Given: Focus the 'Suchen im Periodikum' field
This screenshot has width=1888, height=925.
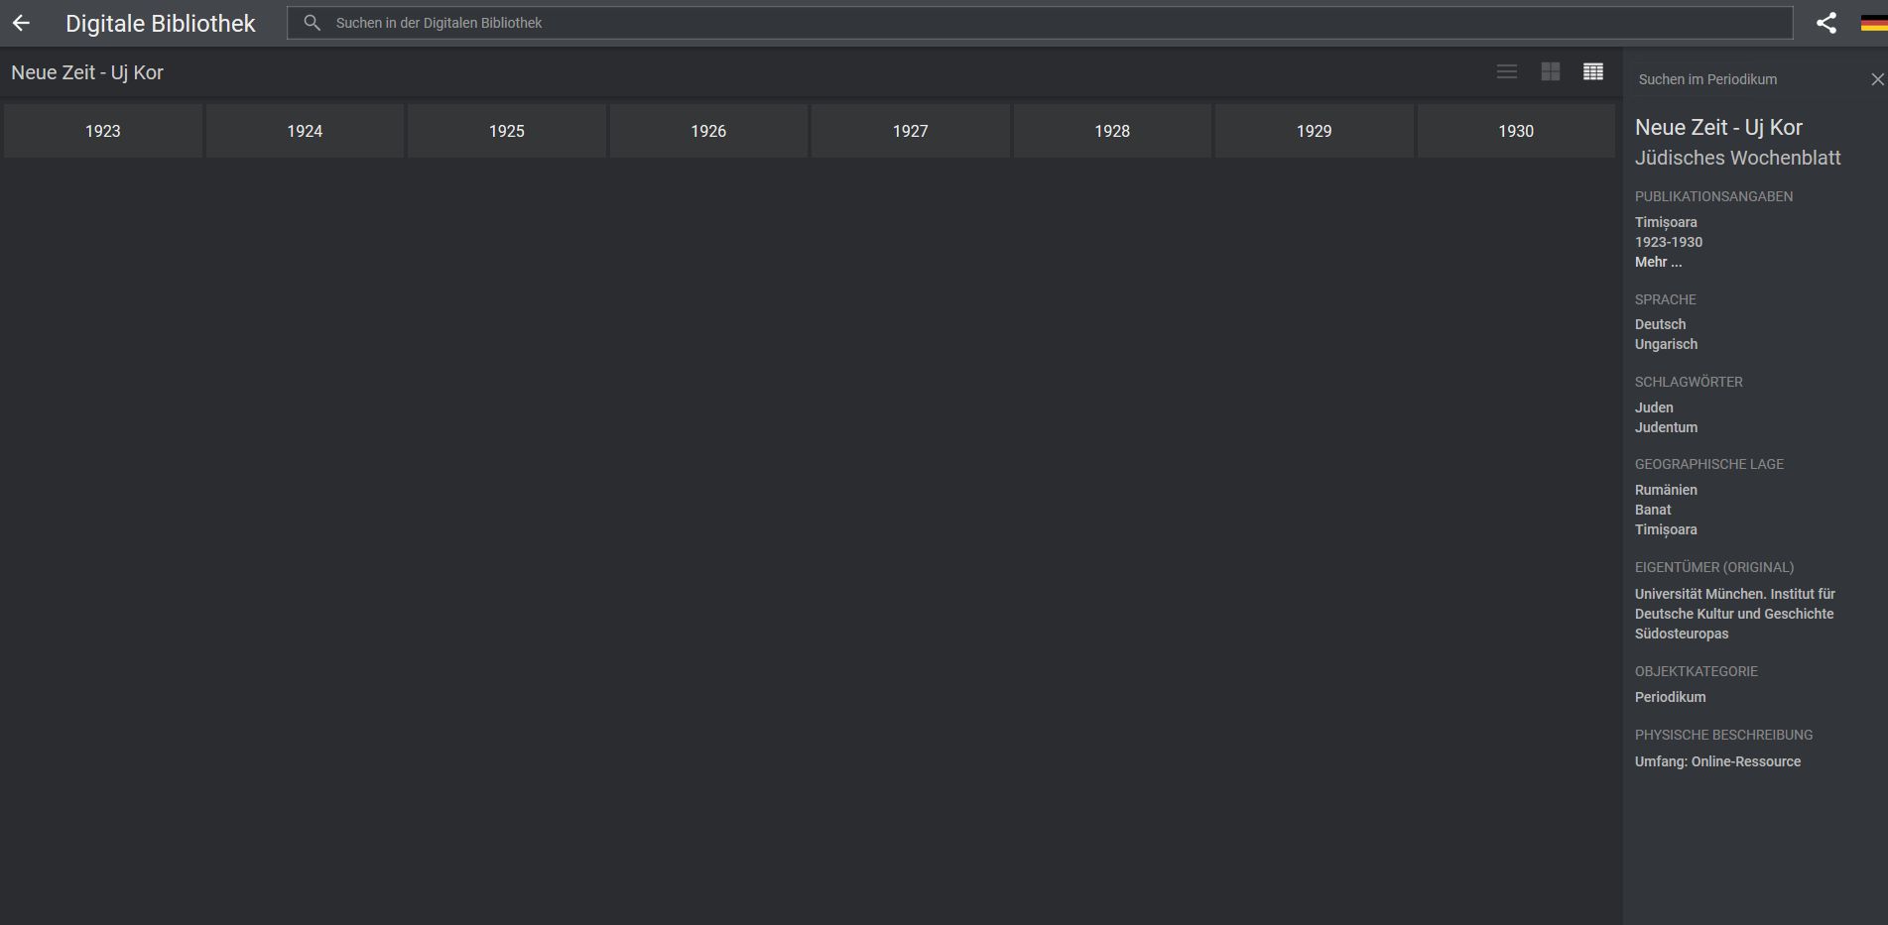Looking at the screenshot, I should pyautogui.click(x=1748, y=79).
